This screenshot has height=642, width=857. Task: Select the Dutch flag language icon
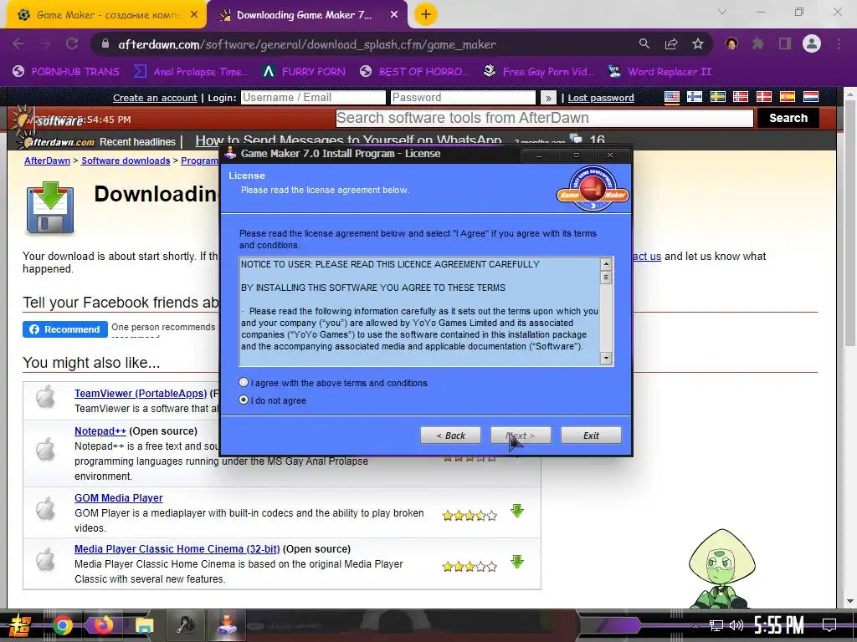pos(810,97)
